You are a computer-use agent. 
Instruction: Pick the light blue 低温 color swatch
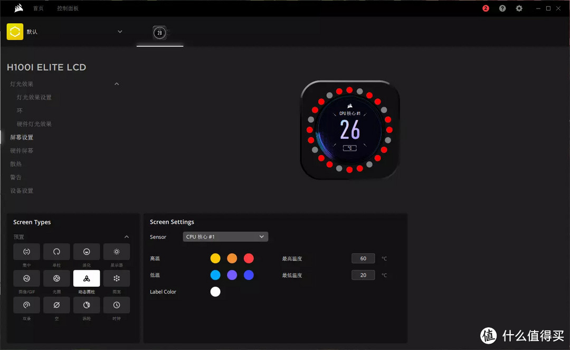(215, 275)
